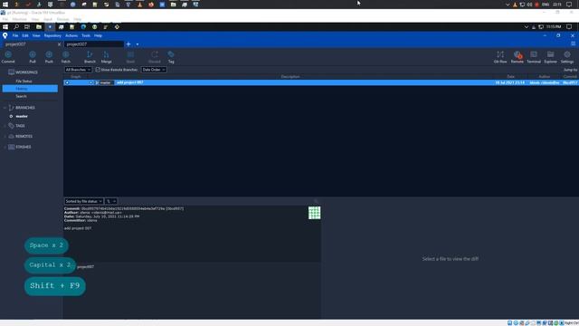Show hidden host tray icons chevron
The image size is (579, 326).
point(508,5)
